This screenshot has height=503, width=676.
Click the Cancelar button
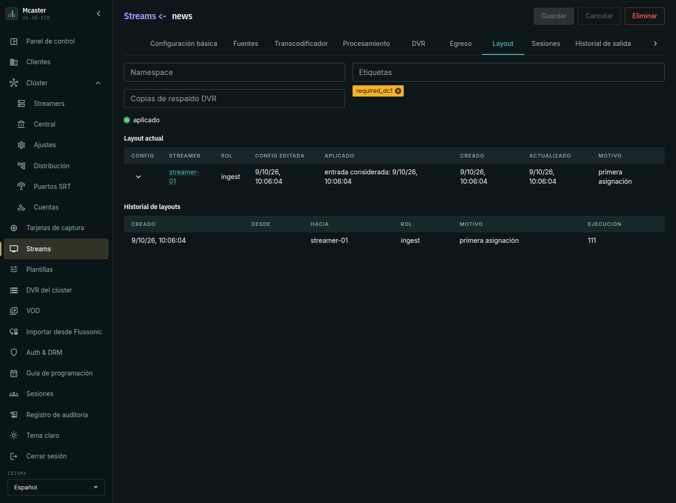(x=599, y=16)
